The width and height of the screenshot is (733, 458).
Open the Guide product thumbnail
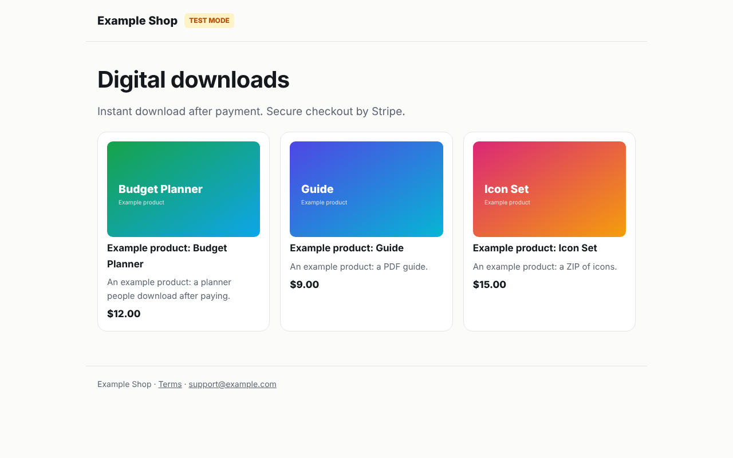pos(366,189)
